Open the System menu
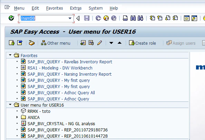The width and height of the screenshot is (205, 140). [96, 8]
